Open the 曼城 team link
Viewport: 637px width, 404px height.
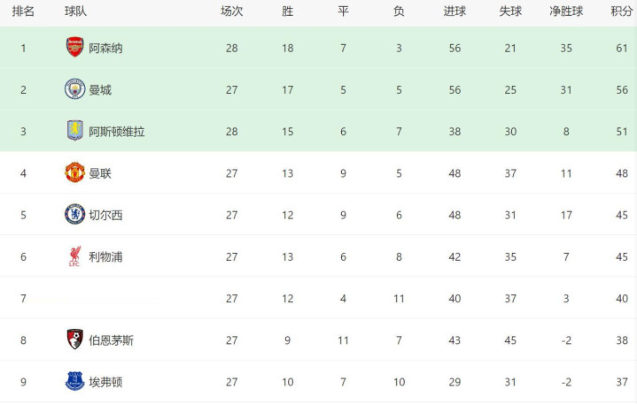tap(100, 90)
